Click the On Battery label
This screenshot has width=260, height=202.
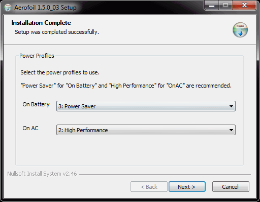(36, 104)
